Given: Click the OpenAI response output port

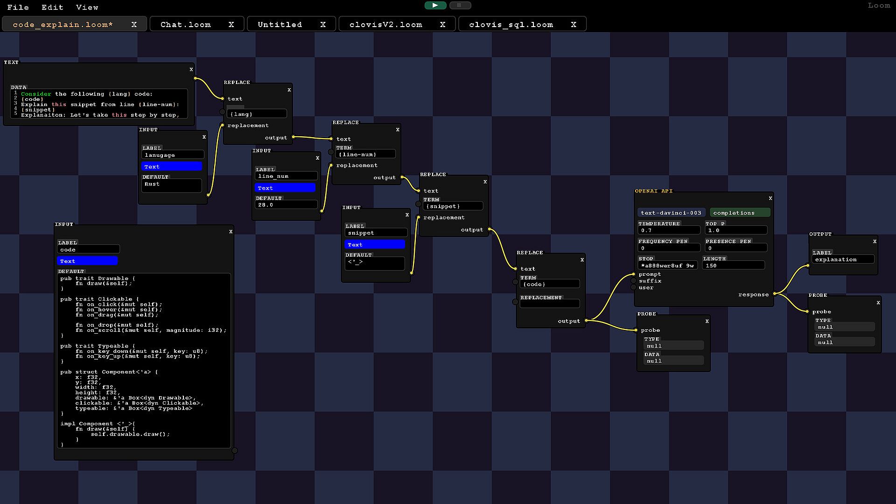Looking at the screenshot, I should pos(775,294).
